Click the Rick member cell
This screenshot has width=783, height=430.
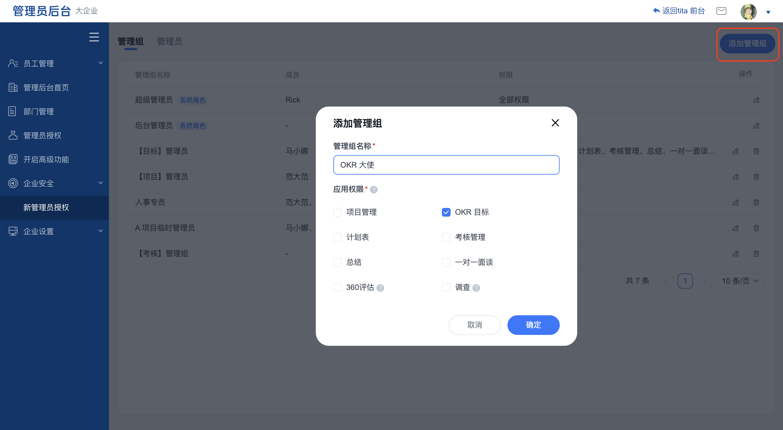(293, 100)
